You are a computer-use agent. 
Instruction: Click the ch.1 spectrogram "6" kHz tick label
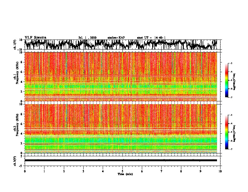[22, 72]
